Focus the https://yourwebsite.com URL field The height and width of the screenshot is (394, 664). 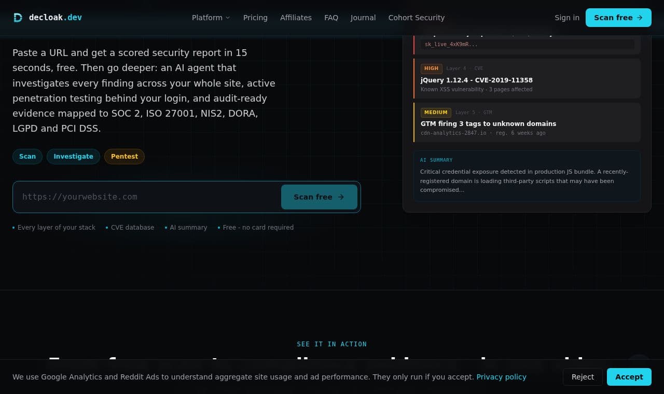(x=148, y=197)
